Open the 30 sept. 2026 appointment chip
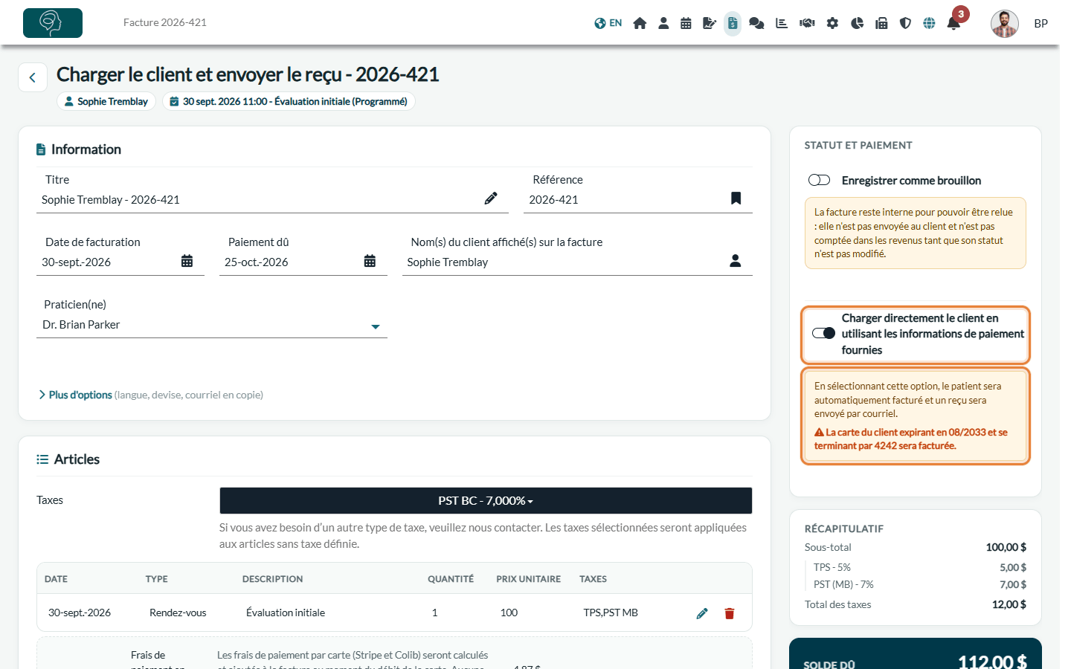 tap(289, 101)
